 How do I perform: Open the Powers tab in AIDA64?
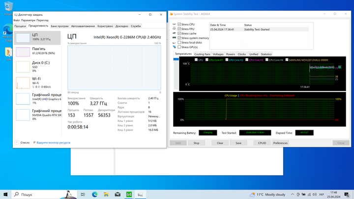tap(231, 54)
